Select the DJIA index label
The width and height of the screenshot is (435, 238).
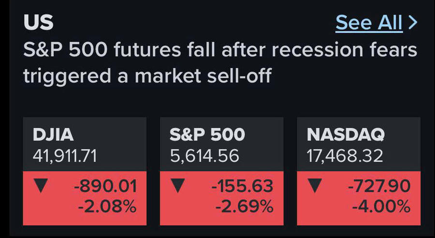(x=53, y=135)
